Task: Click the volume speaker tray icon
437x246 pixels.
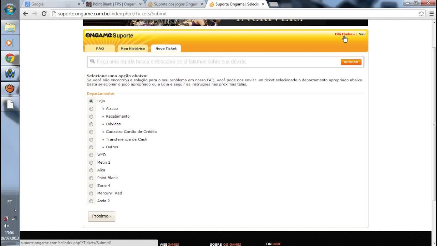Action: coord(6,226)
